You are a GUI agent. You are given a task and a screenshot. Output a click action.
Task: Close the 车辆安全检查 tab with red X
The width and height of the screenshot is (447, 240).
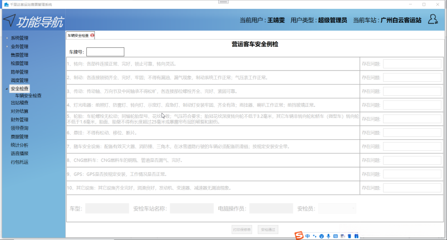pos(92,35)
